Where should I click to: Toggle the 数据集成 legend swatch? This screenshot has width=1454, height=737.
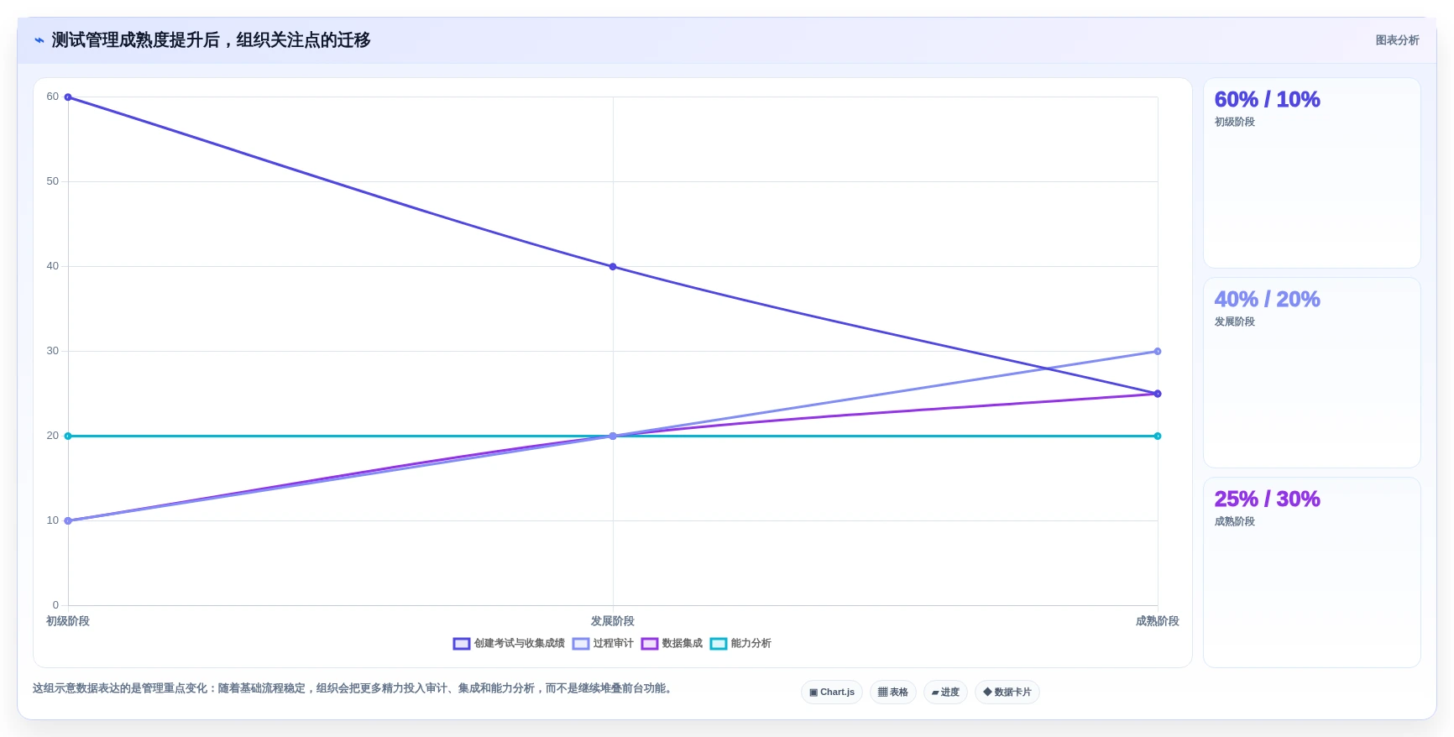650,644
